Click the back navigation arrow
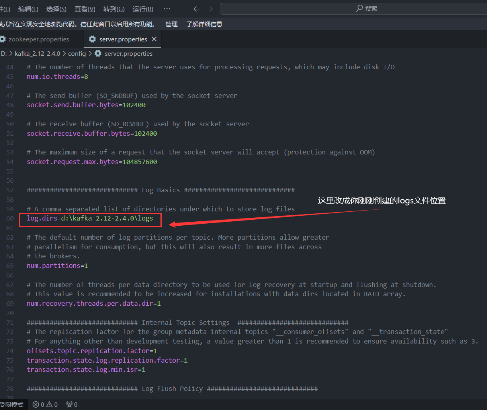This screenshot has width=487, height=410. click(196, 9)
